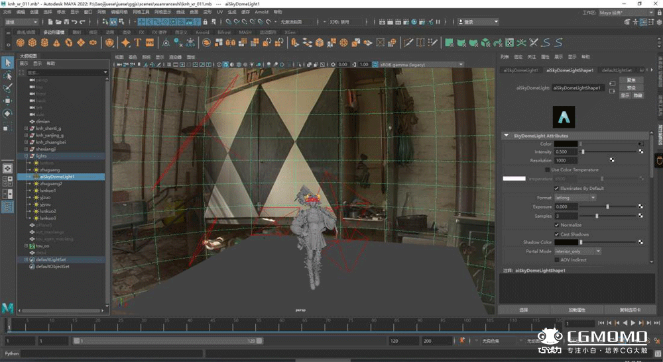Open the aiSkyDomeLight1 attribute tab
The width and height of the screenshot is (663, 362).
click(x=520, y=70)
